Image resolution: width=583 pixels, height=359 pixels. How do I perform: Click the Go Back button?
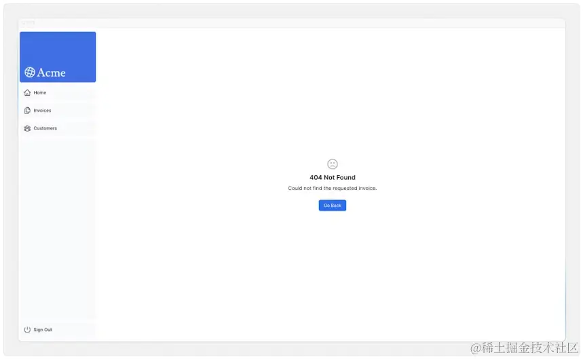click(x=333, y=205)
